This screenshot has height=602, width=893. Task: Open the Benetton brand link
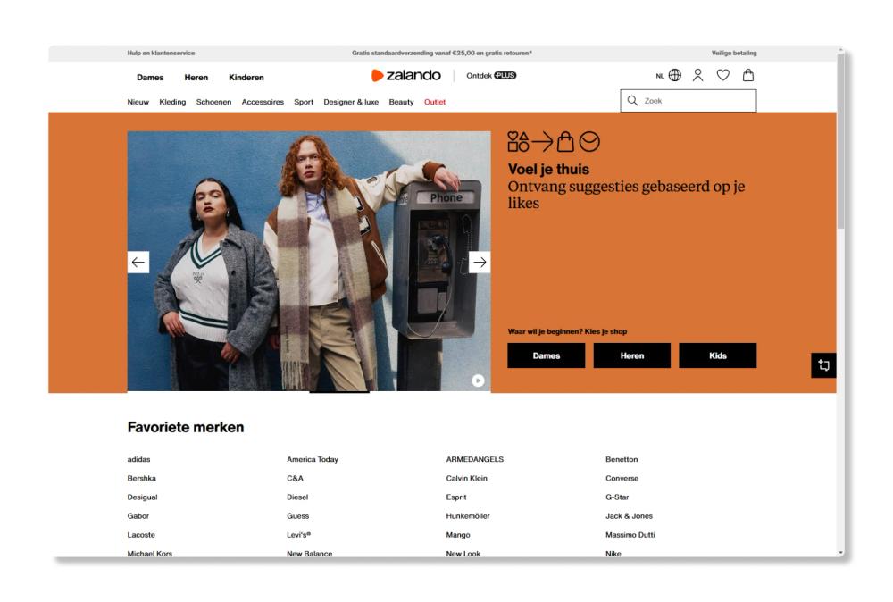622,459
